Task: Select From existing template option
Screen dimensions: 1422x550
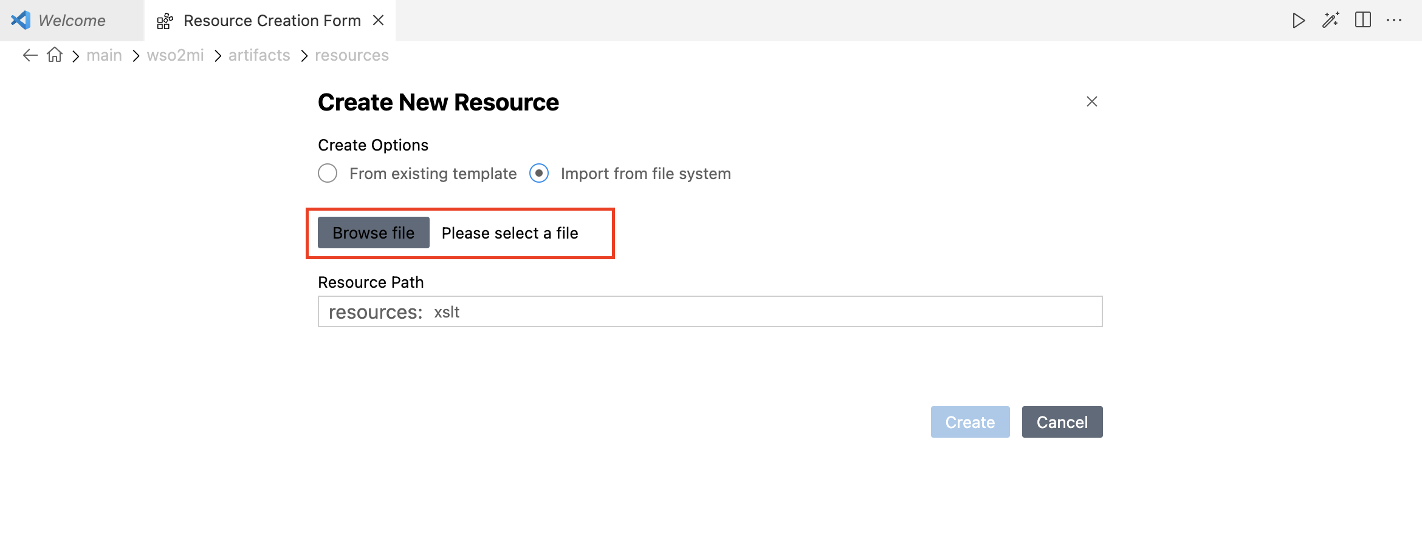Action: 328,174
